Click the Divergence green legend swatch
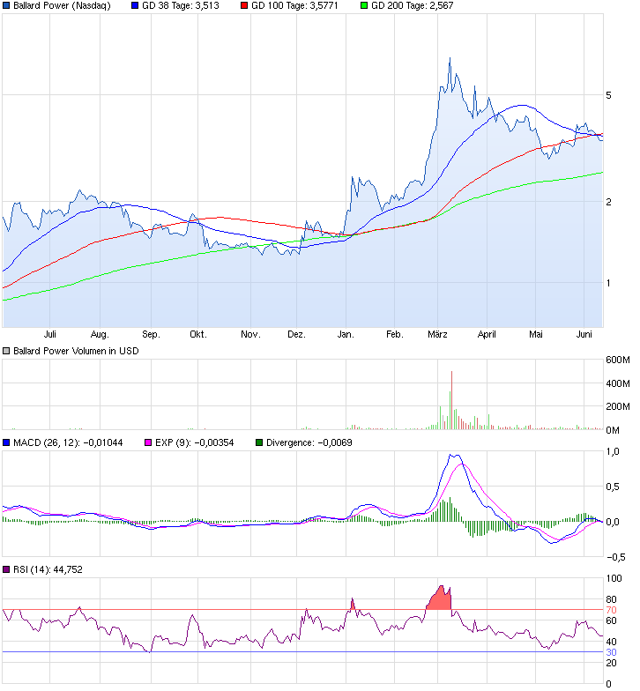The width and height of the screenshot is (640, 691). (x=259, y=442)
